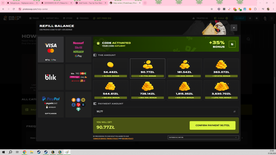The image size is (276, 155).
Task: Open the Outside EU VAT dropdown
Action: tap(203, 137)
